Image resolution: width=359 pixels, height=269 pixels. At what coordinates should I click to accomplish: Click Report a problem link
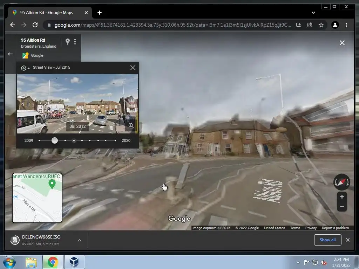click(x=335, y=228)
